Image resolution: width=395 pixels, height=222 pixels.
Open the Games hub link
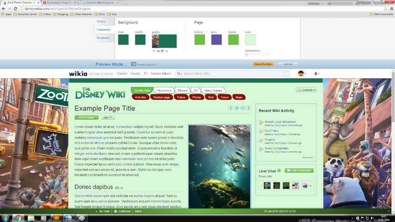tap(122, 73)
